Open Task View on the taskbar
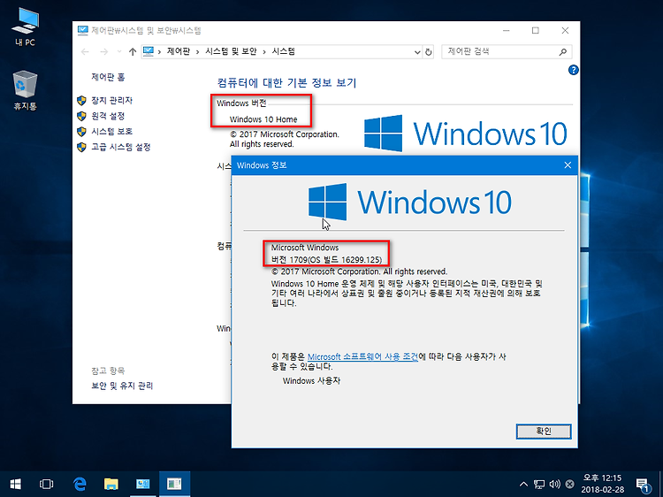 click(47, 484)
